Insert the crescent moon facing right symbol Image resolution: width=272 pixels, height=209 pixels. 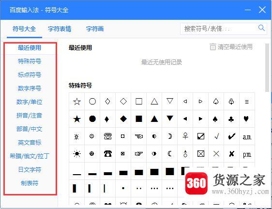[x=170, y=136]
